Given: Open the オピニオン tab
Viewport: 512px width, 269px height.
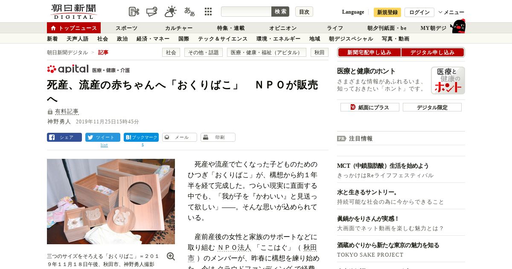Looking at the screenshot, I should click(283, 28).
